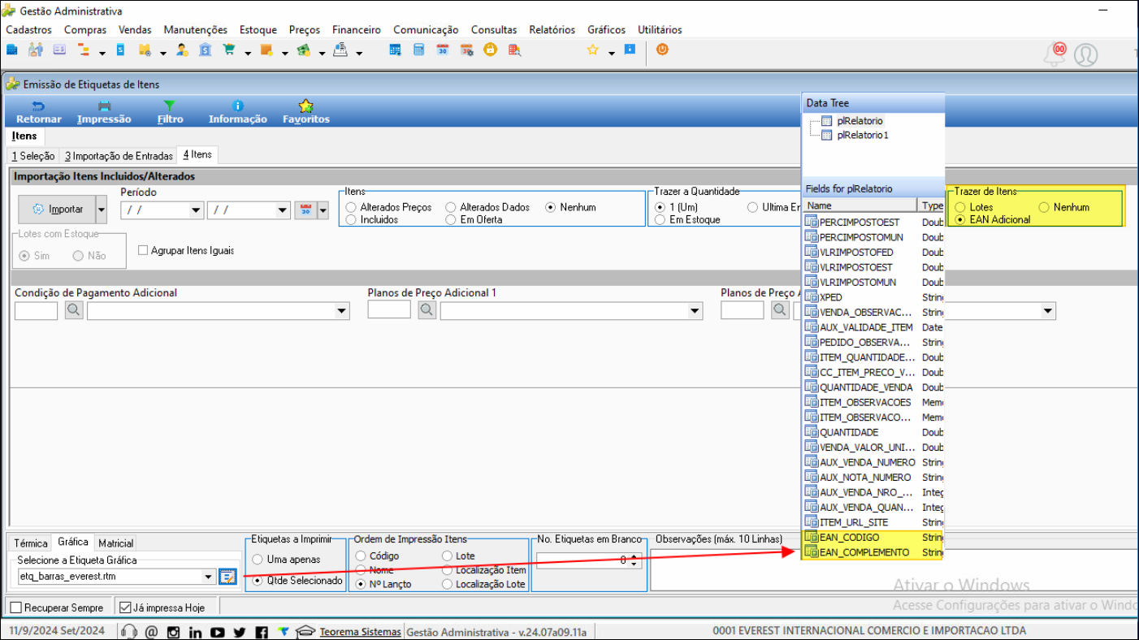This screenshot has width=1139, height=640.
Task: Select the Incluidos radio button
Action: coord(351,220)
